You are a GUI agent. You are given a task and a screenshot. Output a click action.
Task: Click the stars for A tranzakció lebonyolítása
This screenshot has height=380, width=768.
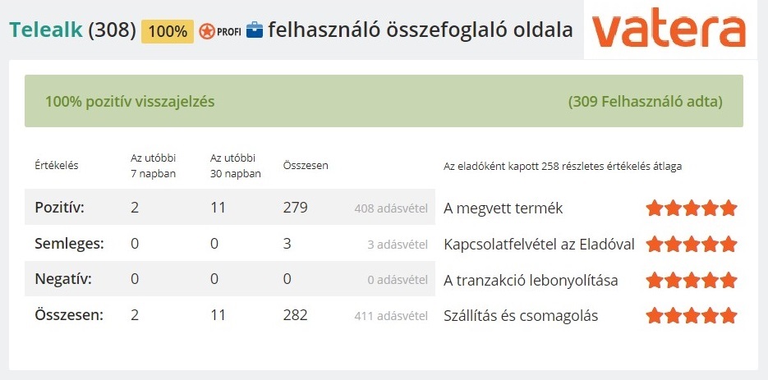click(692, 280)
